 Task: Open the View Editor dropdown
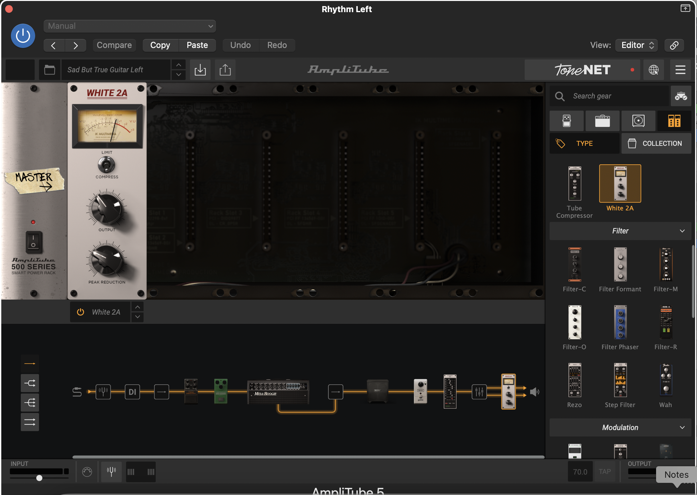637,45
